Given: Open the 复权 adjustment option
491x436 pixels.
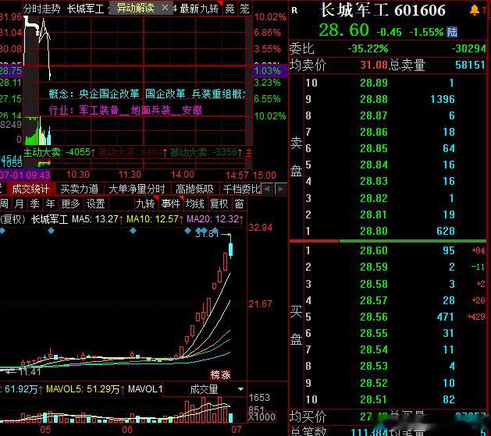Looking at the screenshot, I should pos(219,204).
